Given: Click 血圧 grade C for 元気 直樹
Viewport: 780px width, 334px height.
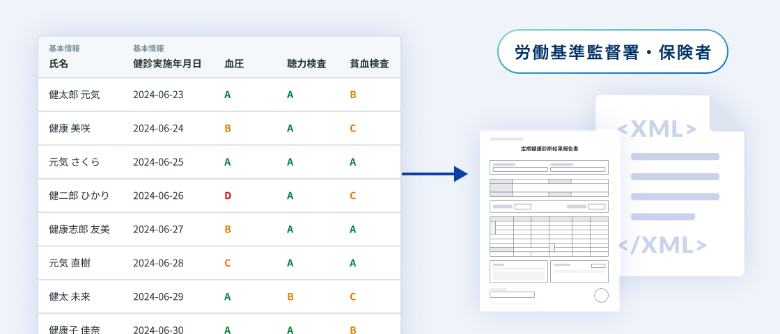Looking at the screenshot, I should pyautogui.click(x=228, y=264).
